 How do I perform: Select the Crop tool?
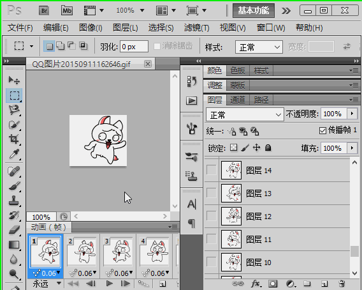click(14, 139)
